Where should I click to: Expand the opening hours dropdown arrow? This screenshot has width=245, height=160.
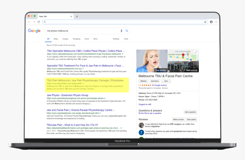pyautogui.click(x=164, y=97)
